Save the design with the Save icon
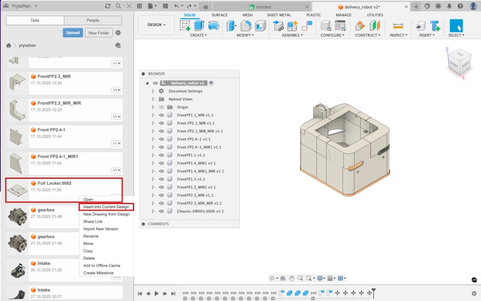The image size is (481, 301). (165, 6)
